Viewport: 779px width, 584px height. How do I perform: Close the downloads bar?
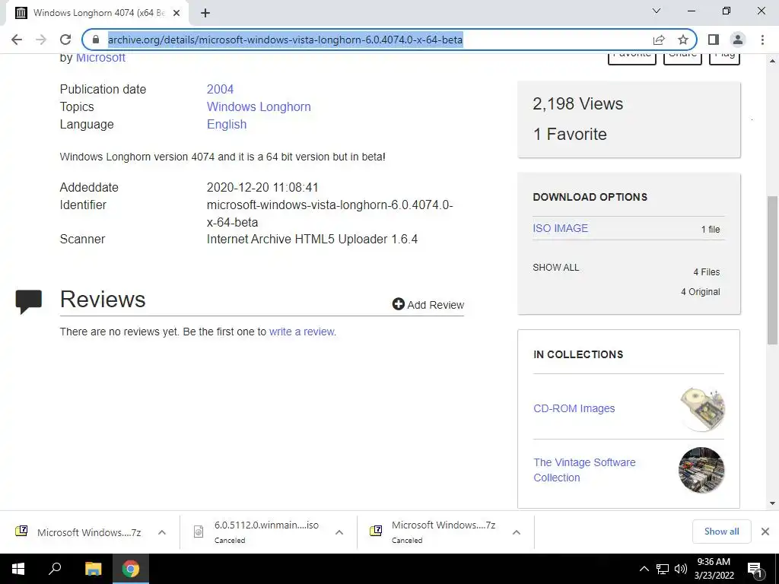click(765, 532)
